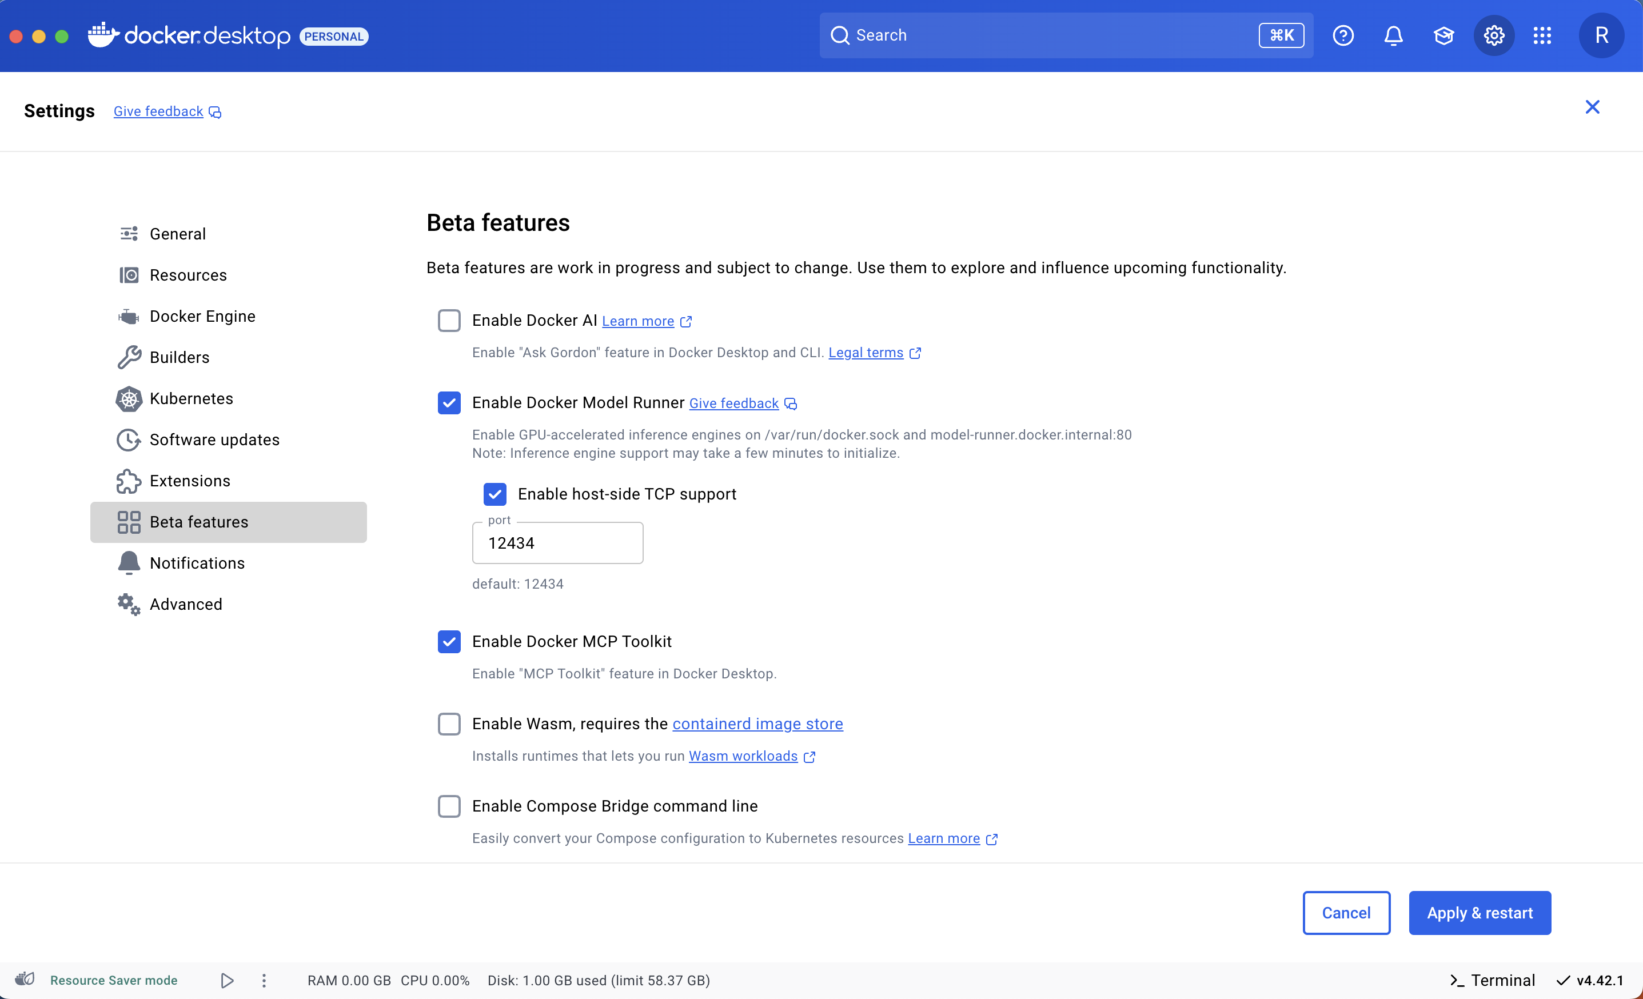Open Give feedback link beside Settings
This screenshot has height=999, width=1643.
click(158, 111)
